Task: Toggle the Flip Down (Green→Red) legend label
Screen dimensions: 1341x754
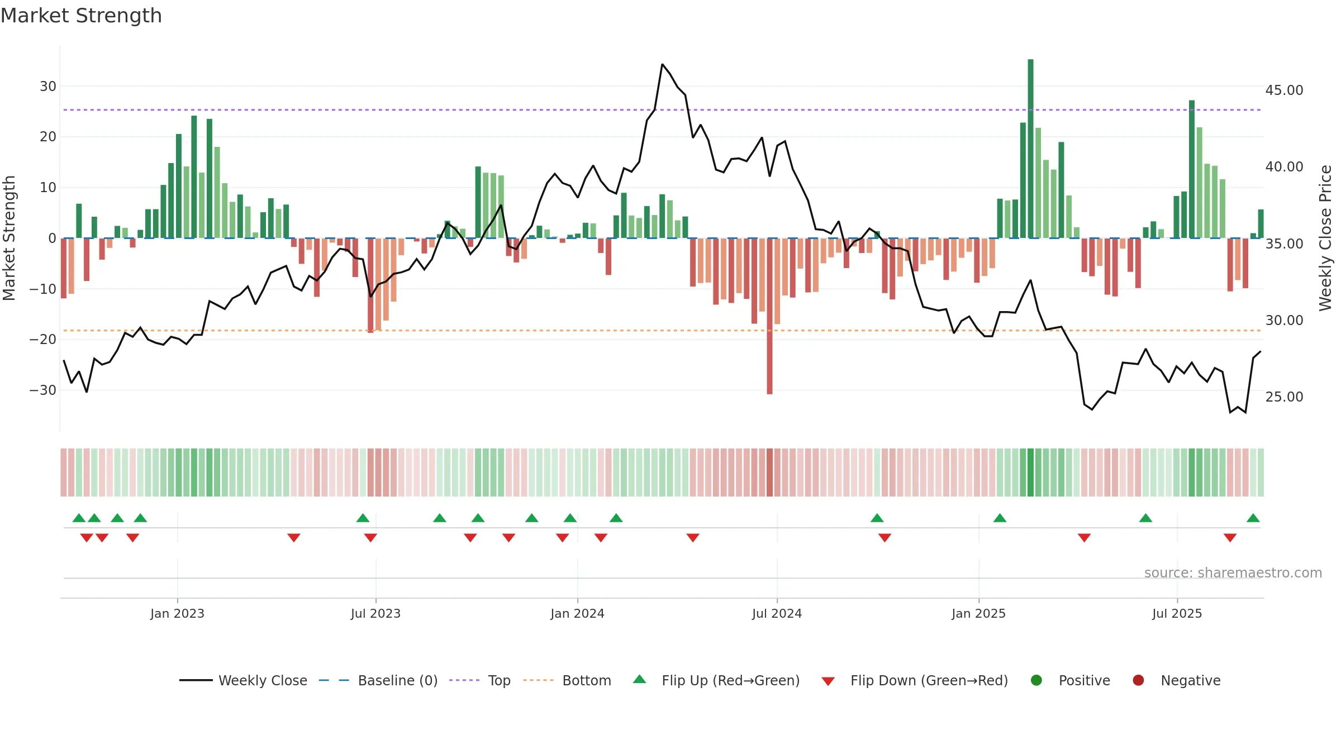Action: coord(929,681)
